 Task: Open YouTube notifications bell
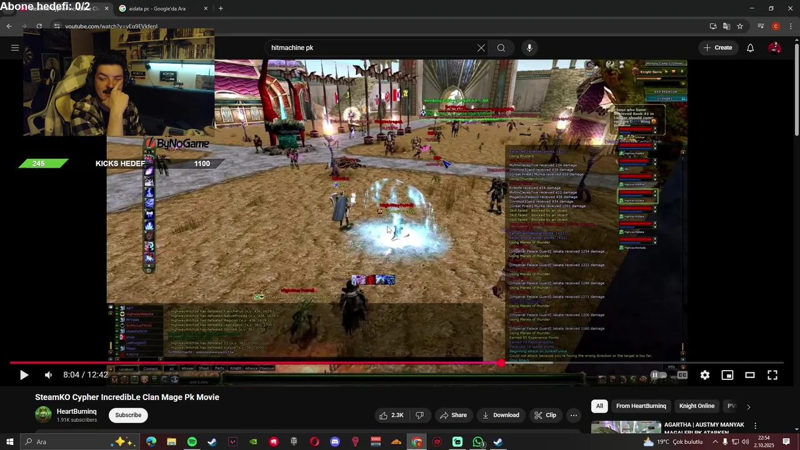[x=751, y=47]
